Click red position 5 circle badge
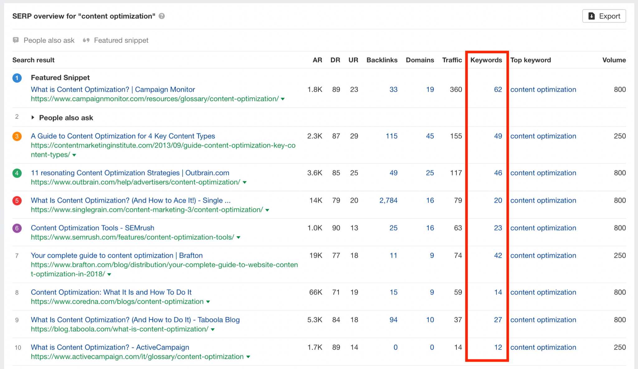Image resolution: width=638 pixels, height=369 pixels. [17, 201]
